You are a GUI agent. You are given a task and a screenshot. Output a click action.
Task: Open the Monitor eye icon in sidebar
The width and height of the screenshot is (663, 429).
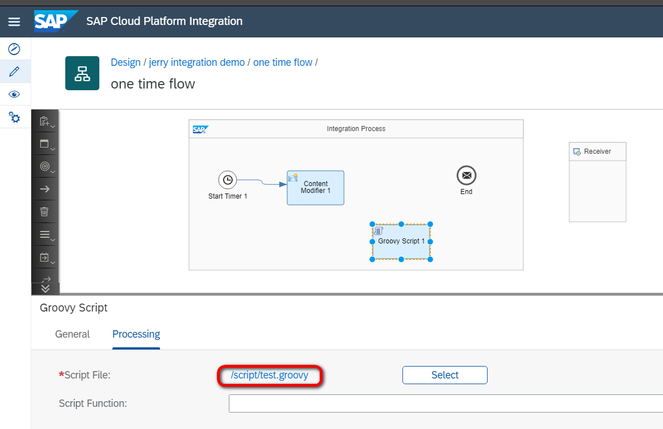[x=15, y=94]
